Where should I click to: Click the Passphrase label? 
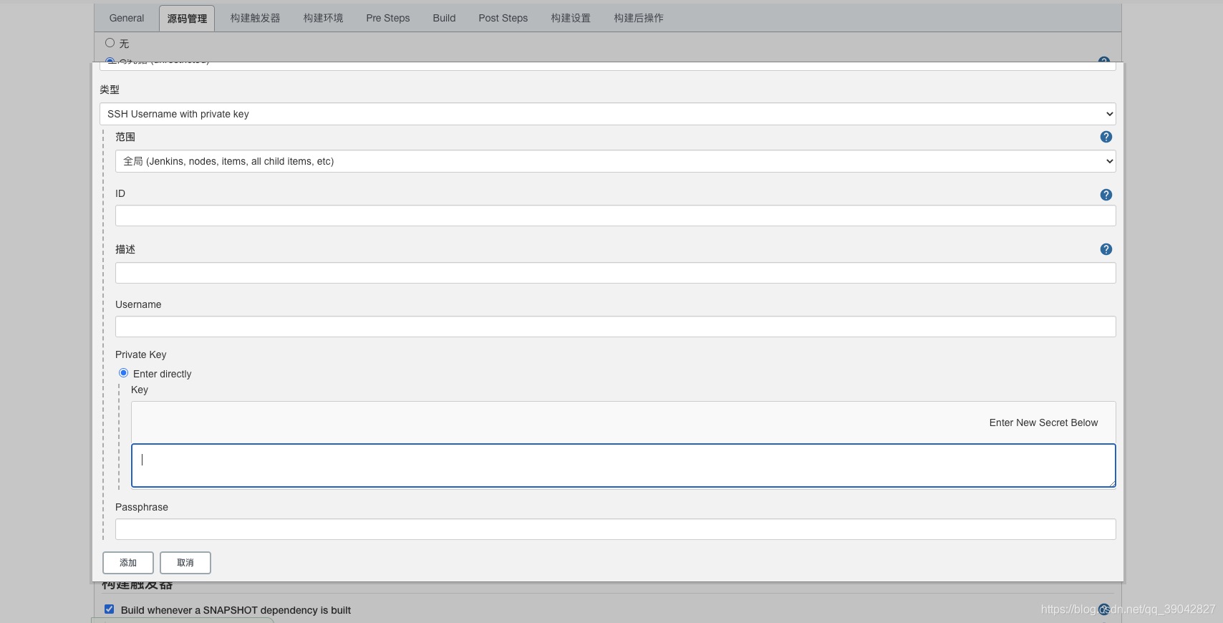click(142, 507)
